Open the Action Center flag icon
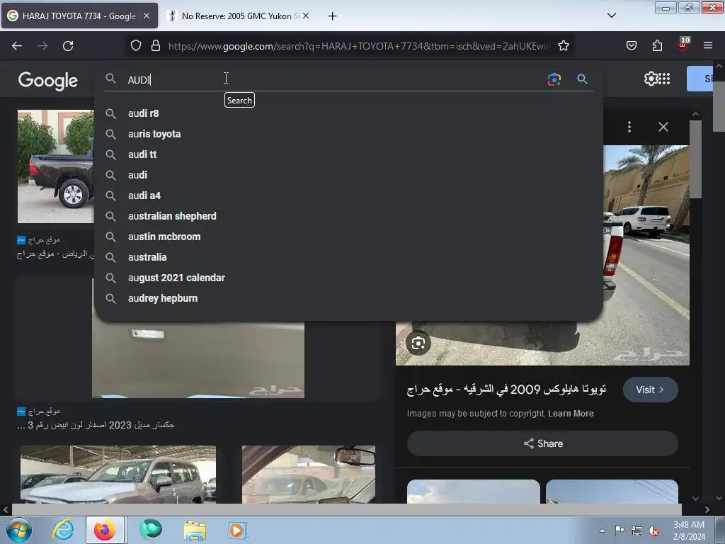 point(619,531)
